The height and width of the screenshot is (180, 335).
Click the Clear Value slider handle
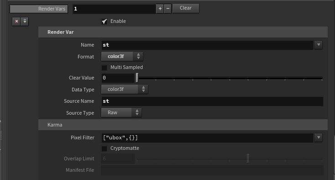tap(137, 78)
